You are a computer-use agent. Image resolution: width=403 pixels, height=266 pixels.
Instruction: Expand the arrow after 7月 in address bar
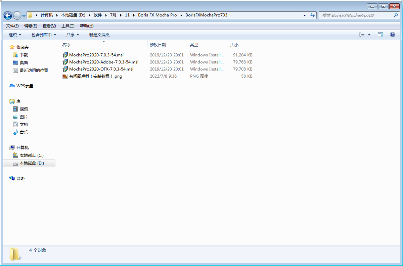tap(121, 15)
